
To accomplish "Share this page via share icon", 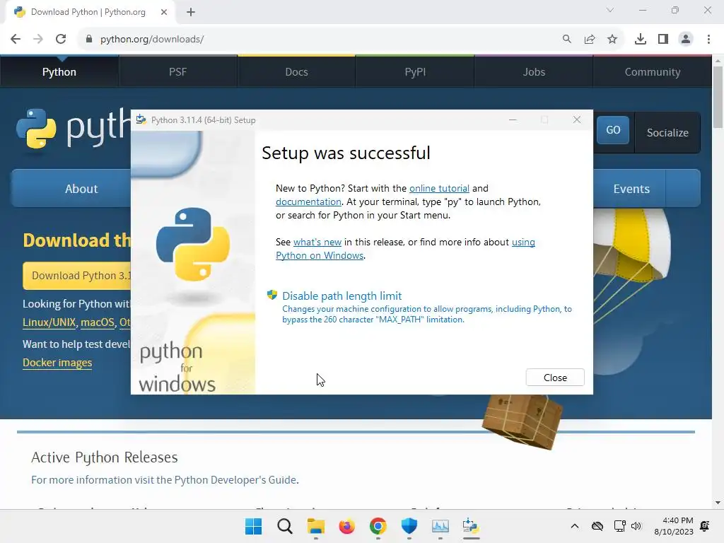I will point(590,40).
